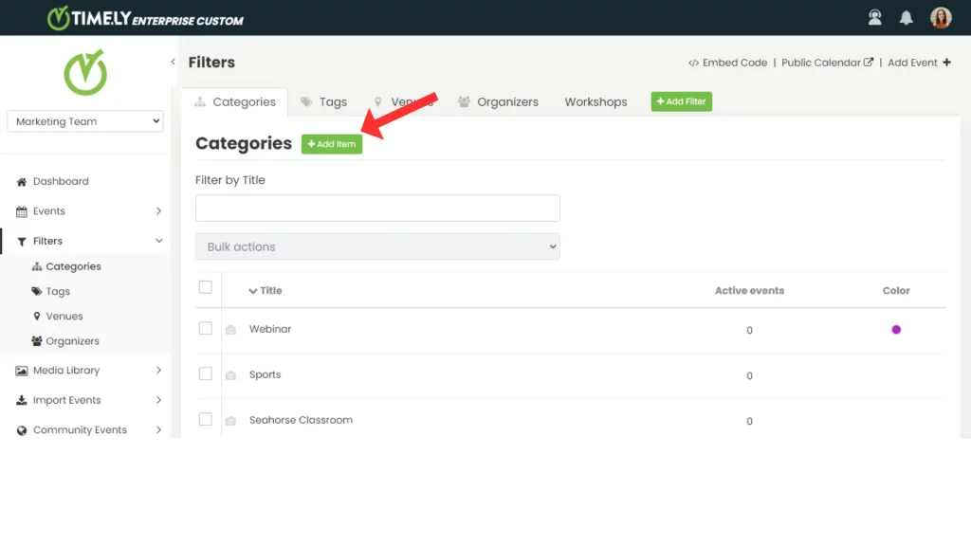
Task: Click the Timely logo in the header
Action: (x=145, y=18)
